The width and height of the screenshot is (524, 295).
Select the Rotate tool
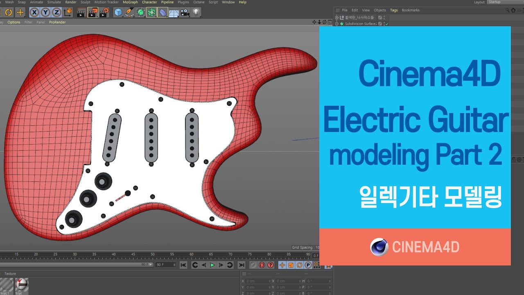coord(8,12)
